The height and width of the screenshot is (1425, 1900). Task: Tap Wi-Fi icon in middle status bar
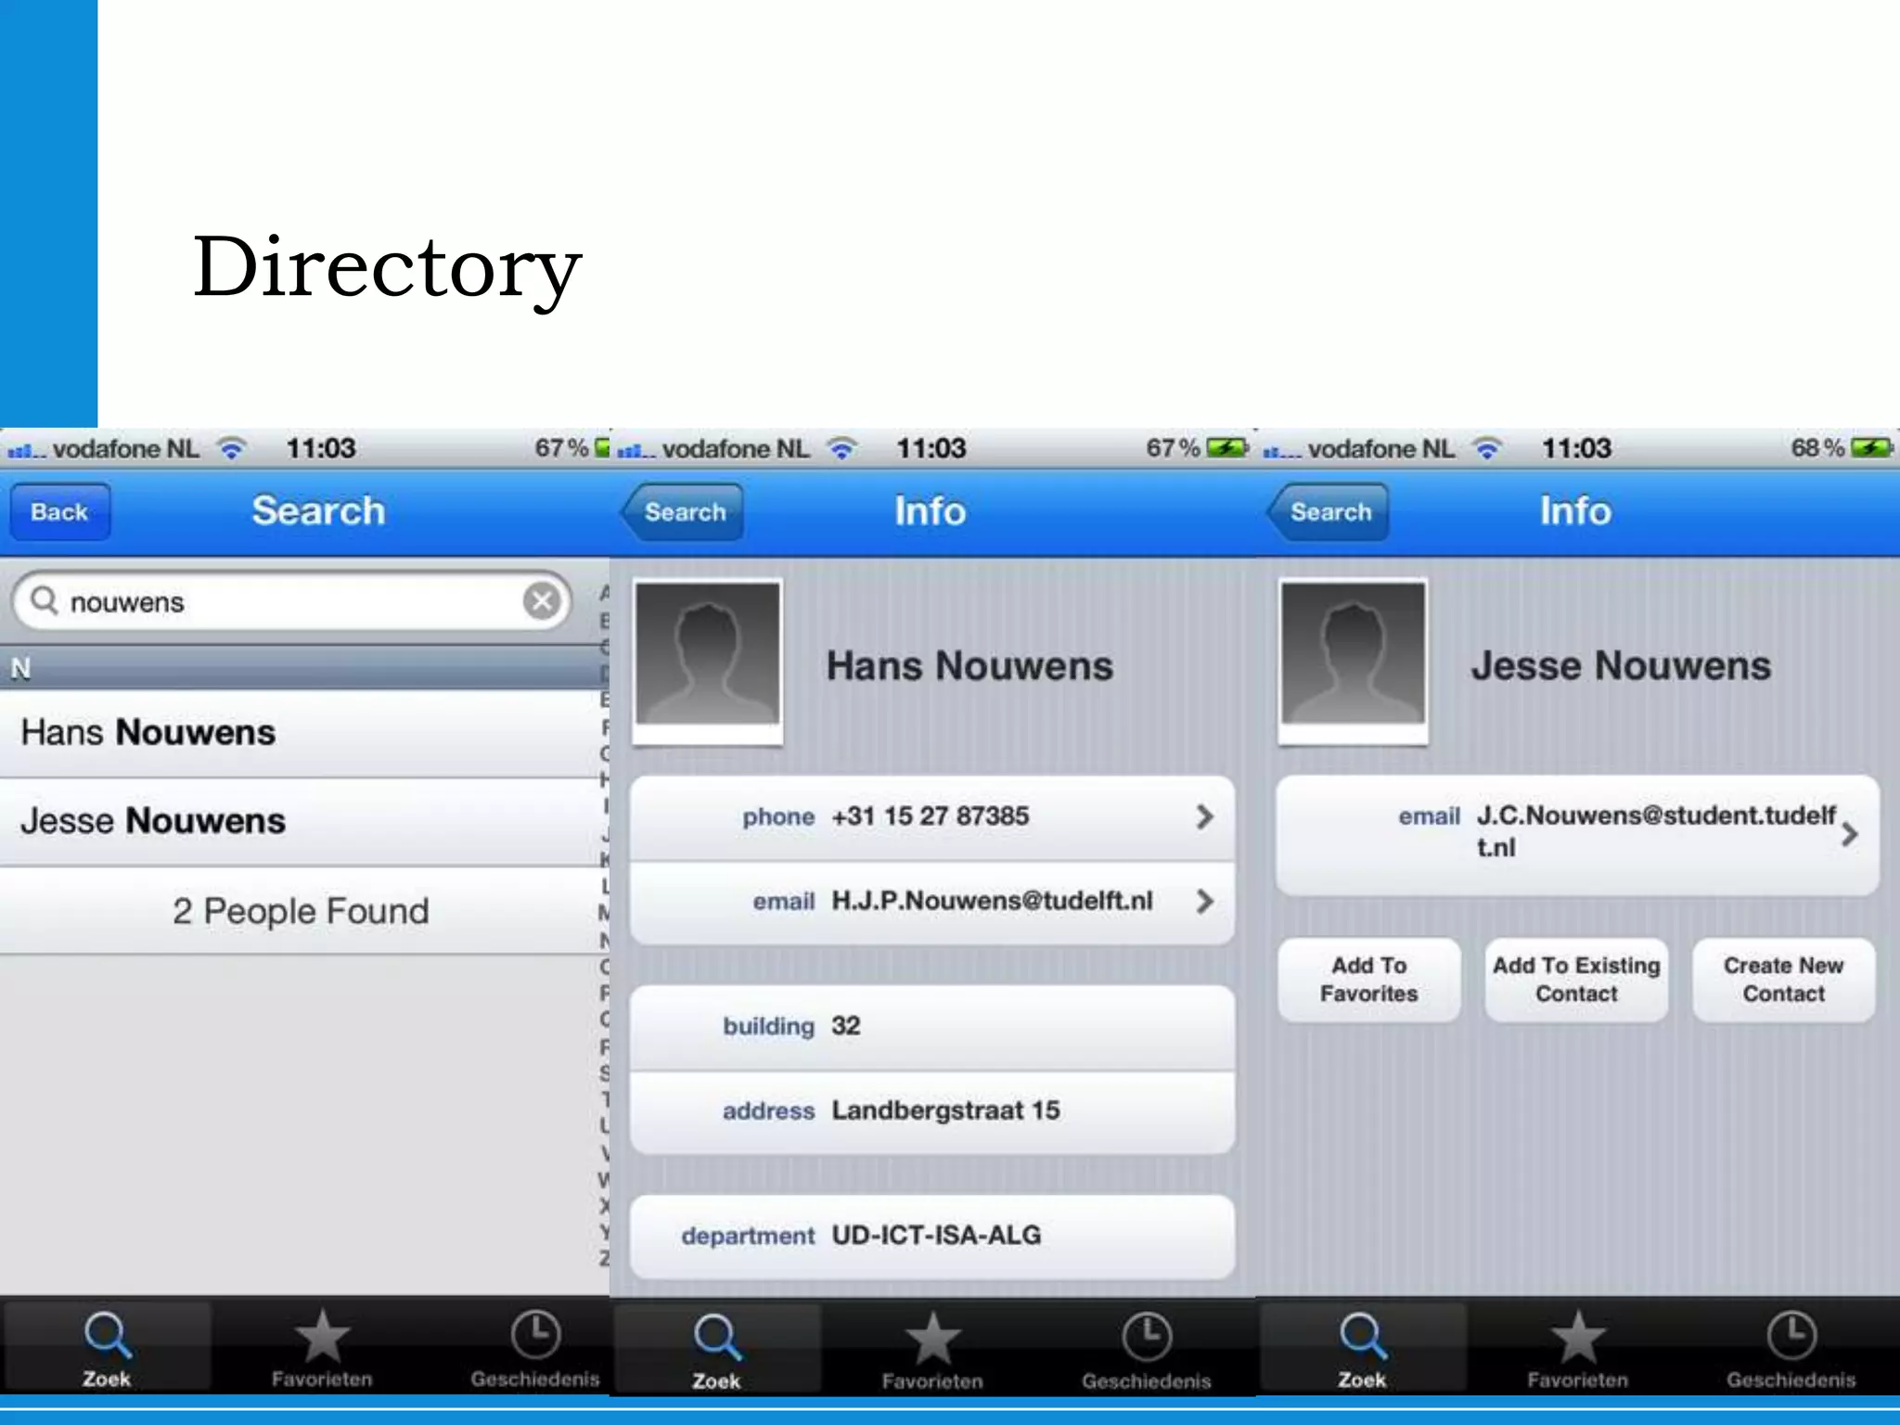tap(841, 449)
